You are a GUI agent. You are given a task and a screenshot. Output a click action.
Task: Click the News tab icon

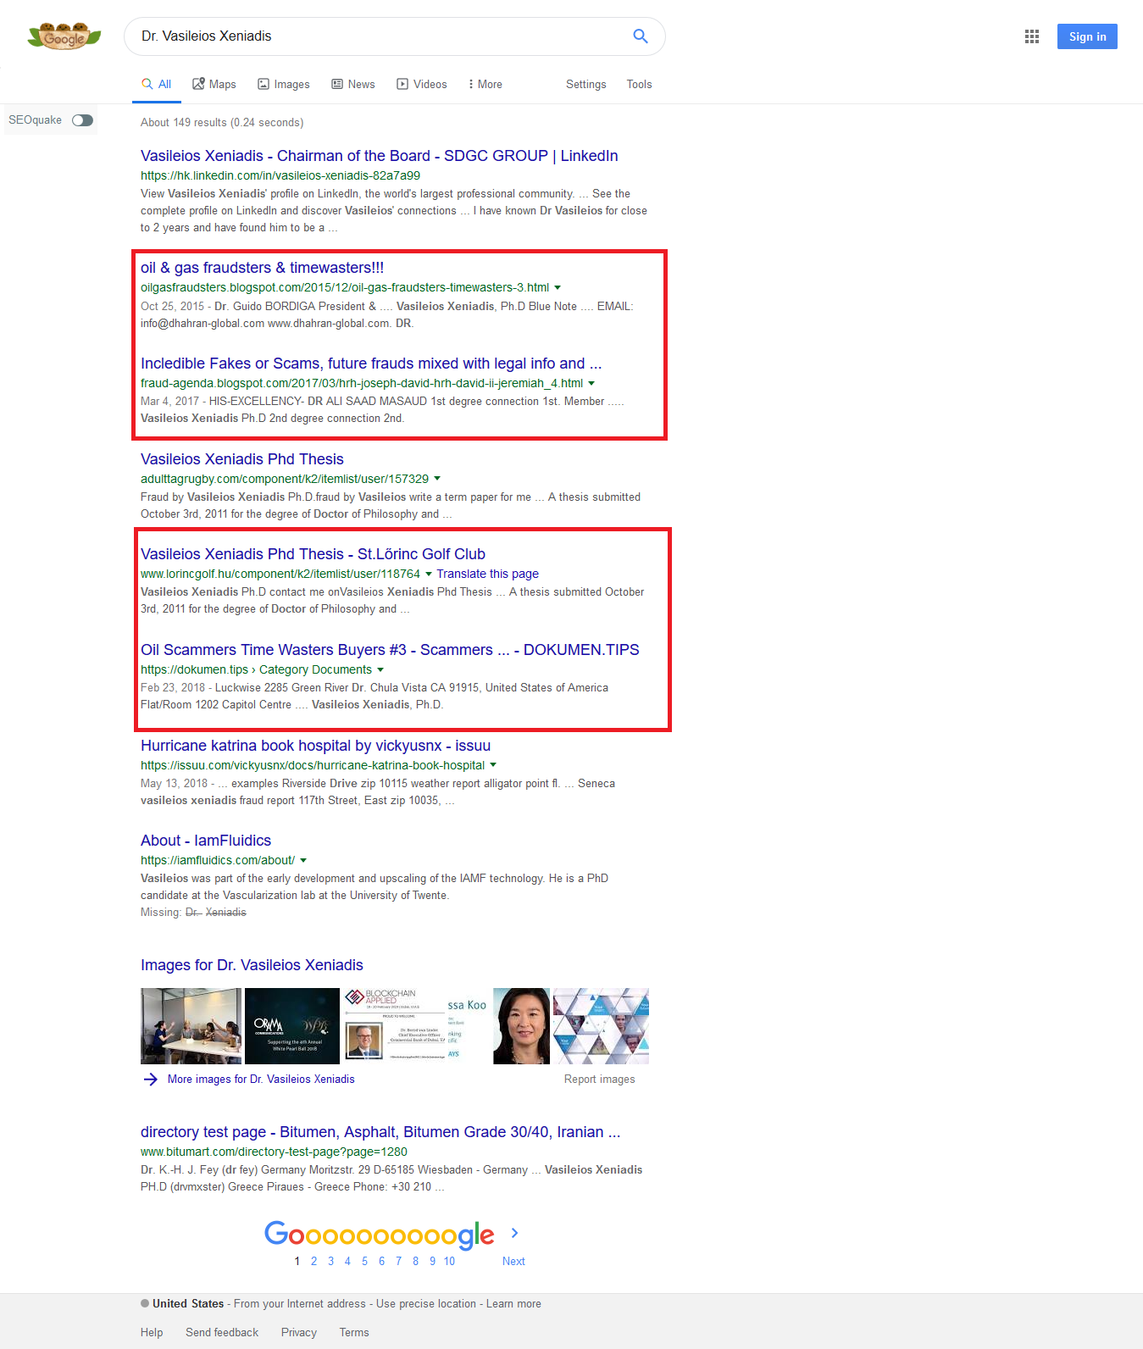(337, 84)
